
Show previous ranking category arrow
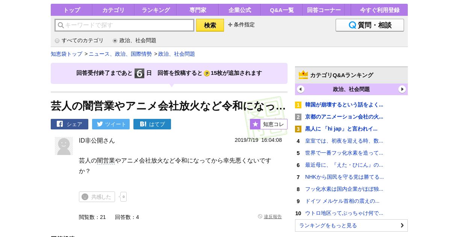click(301, 89)
